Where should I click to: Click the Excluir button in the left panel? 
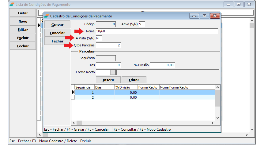click(23, 38)
